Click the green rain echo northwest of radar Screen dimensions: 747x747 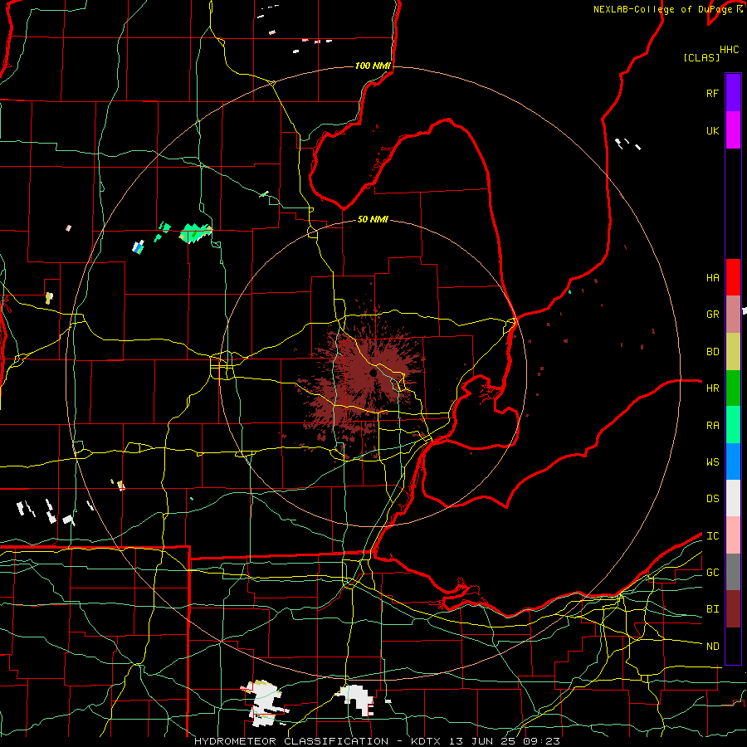click(x=195, y=233)
